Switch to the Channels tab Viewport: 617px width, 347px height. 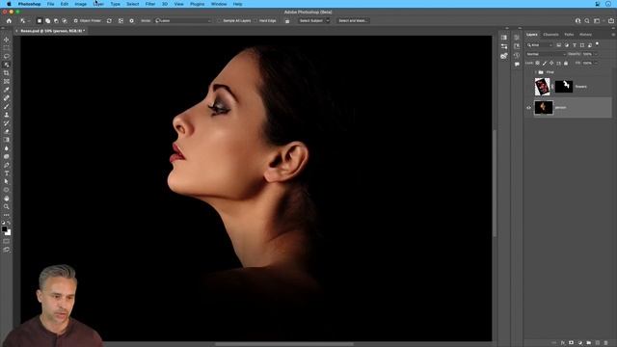[550, 35]
